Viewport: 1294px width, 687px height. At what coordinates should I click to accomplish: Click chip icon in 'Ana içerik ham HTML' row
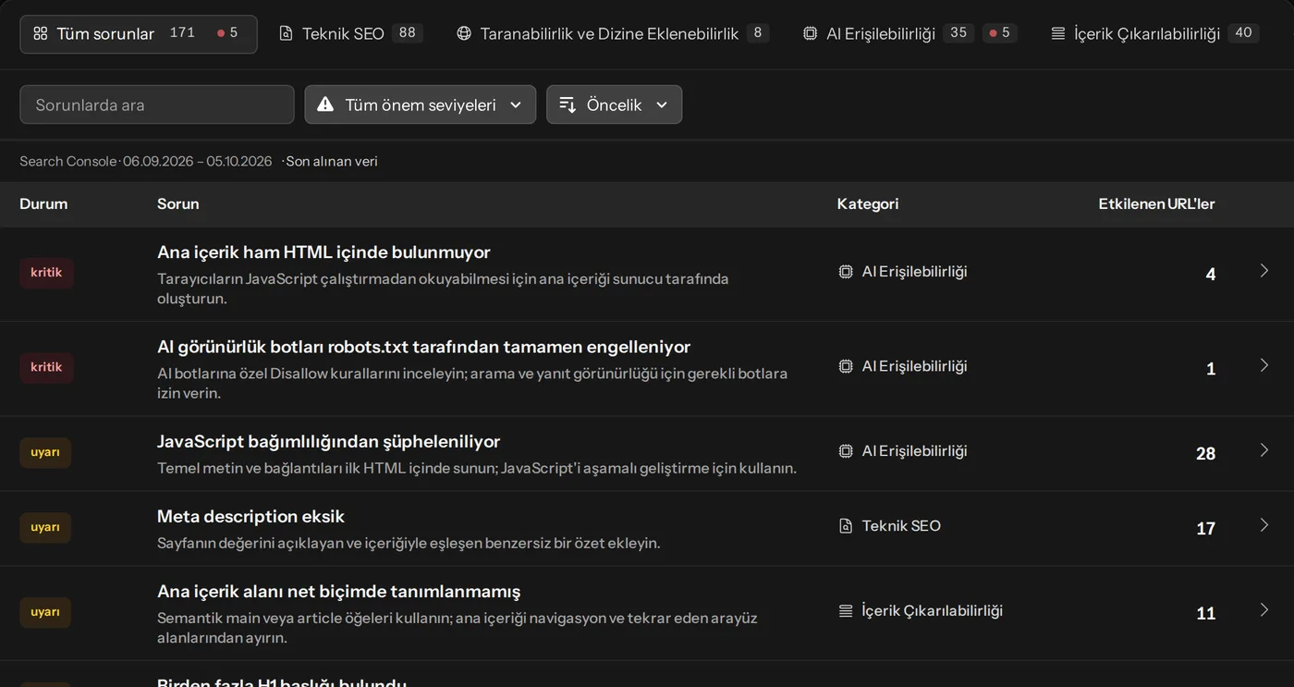click(x=846, y=272)
